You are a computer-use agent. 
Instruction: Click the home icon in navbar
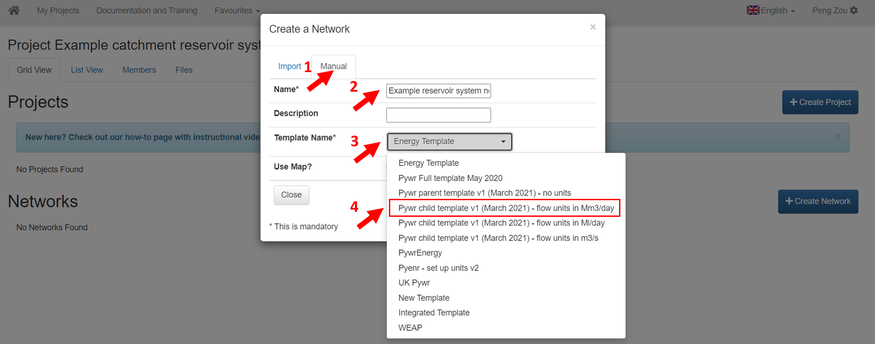click(14, 10)
